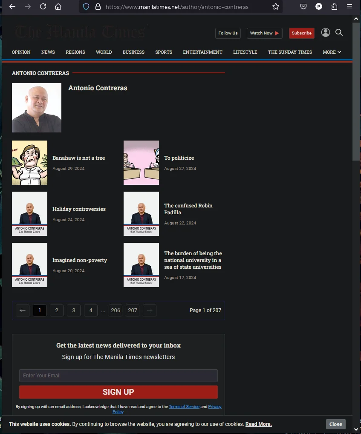Image resolution: width=361 pixels, height=434 pixels.
Task: Go to page 3
Action: point(74,310)
